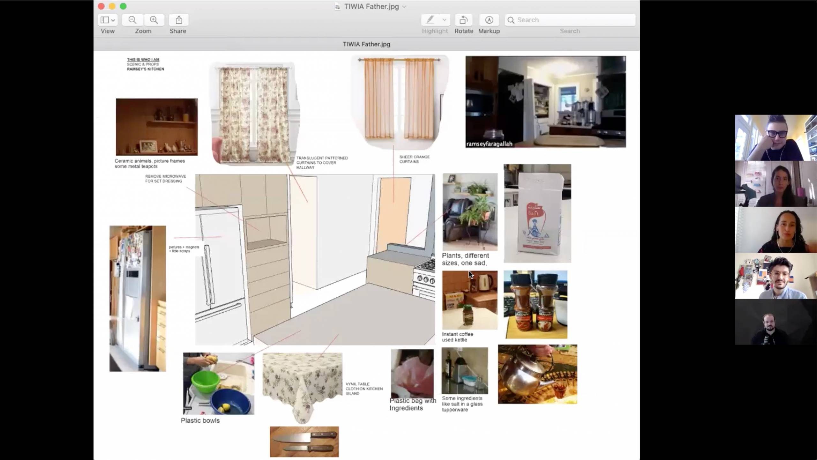Select the top participant video with glasses

776,137
